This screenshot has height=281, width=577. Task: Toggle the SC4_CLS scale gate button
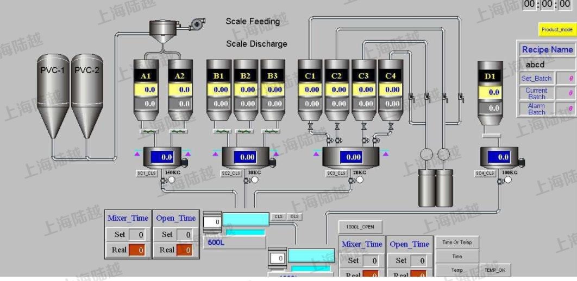pos(485,174)
